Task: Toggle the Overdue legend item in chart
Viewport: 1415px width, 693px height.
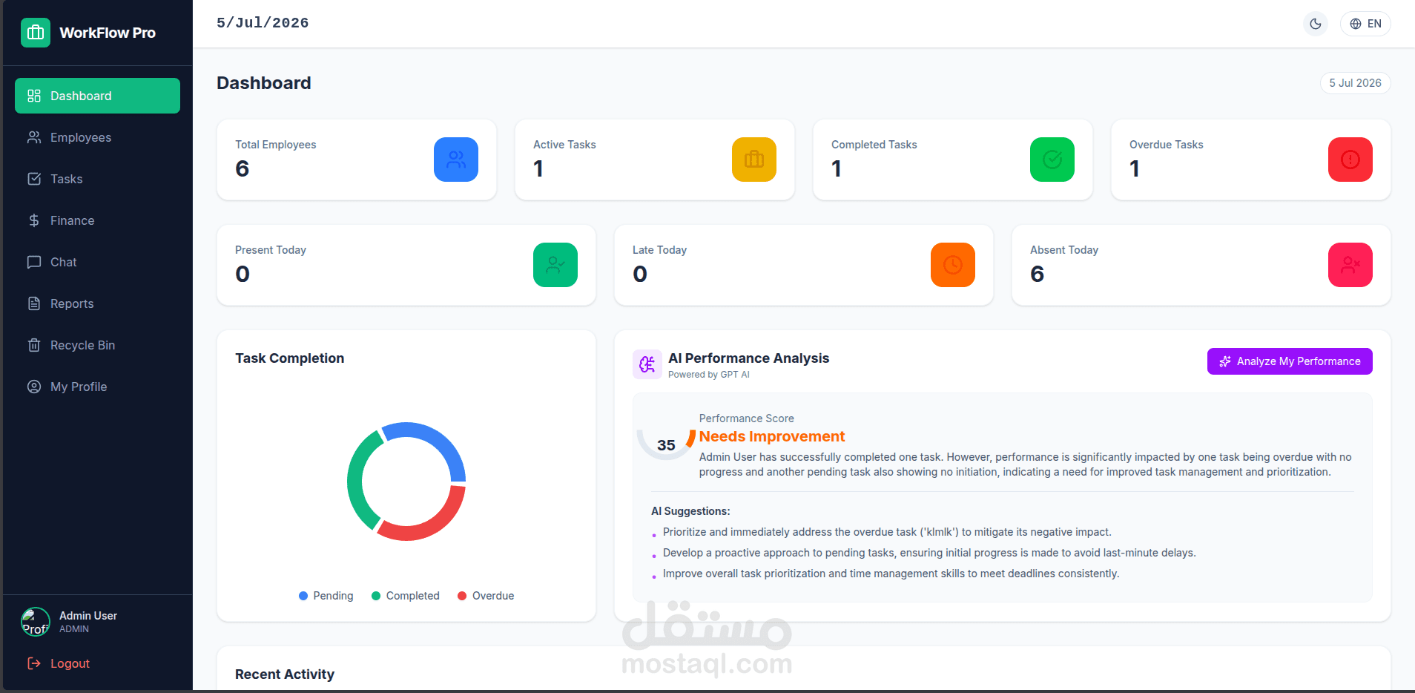Action: (486, 596)
